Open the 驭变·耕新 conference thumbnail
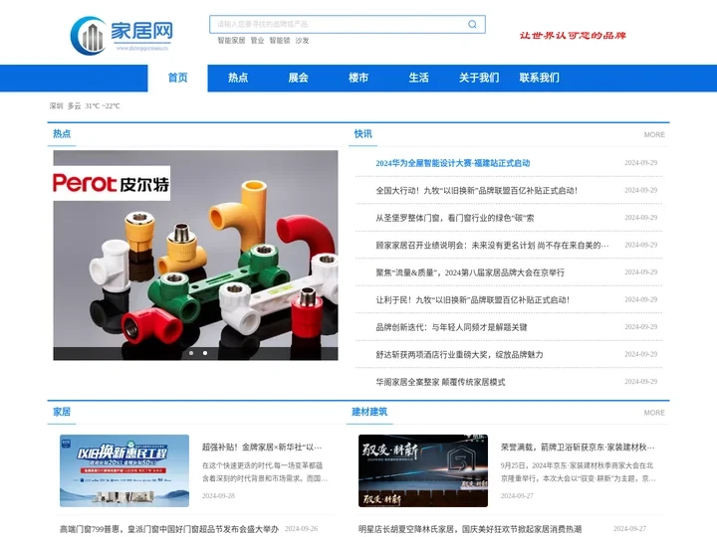 (423, 470)
